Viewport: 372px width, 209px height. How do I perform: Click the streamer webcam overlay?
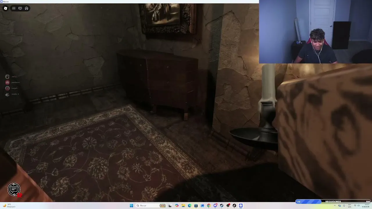(x=315, y=32)
